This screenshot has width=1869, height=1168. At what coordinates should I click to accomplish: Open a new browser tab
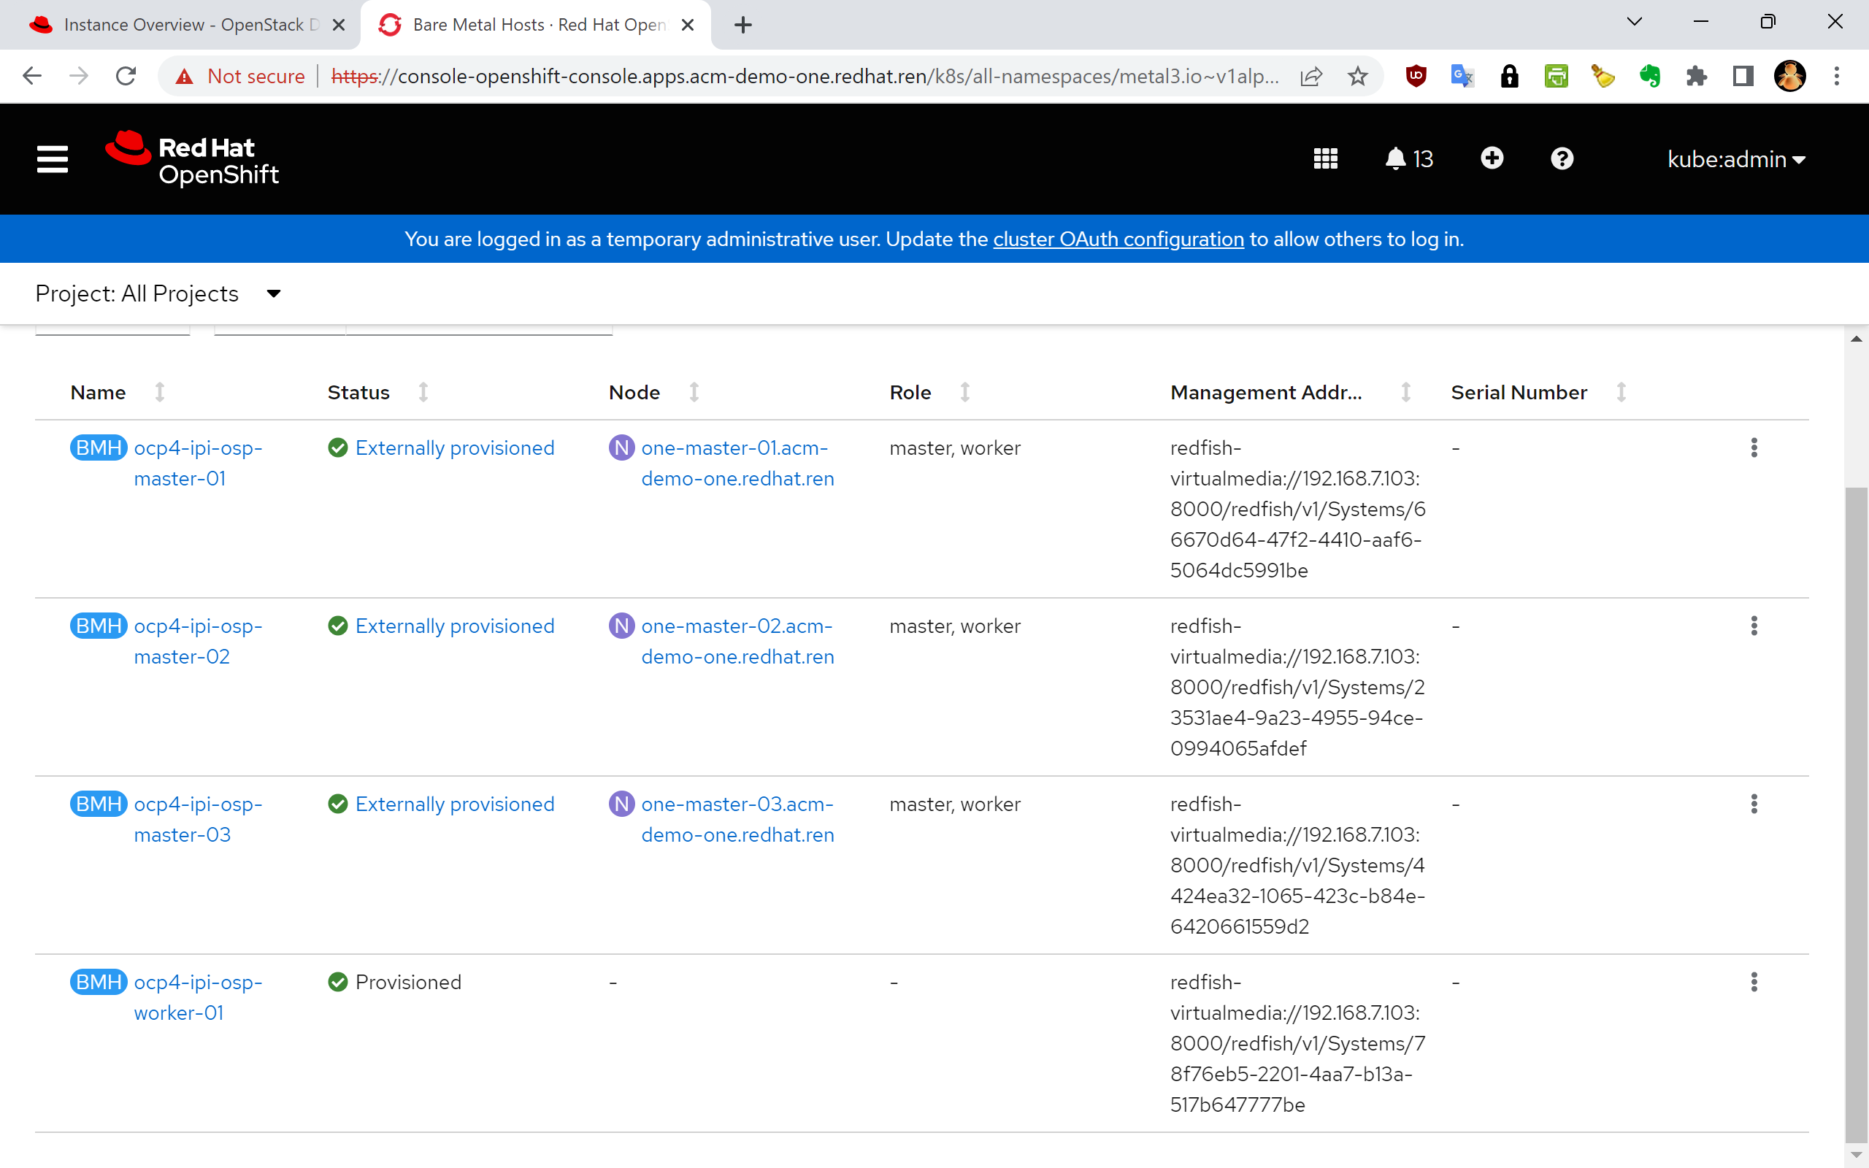tap(743, 25)
